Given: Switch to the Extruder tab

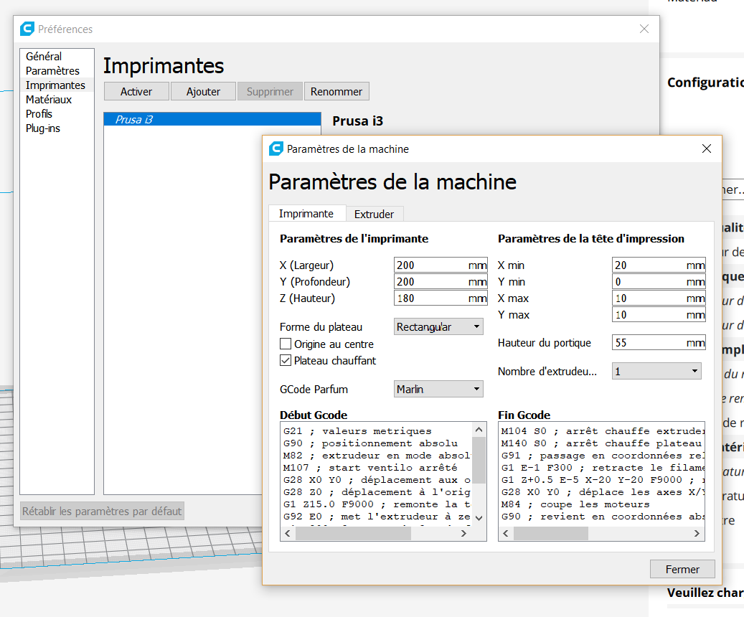Looking at the screenshot, I should 374,214.
